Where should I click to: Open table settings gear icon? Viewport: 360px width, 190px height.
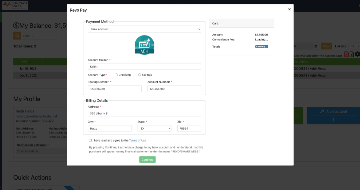click(357, 54)
